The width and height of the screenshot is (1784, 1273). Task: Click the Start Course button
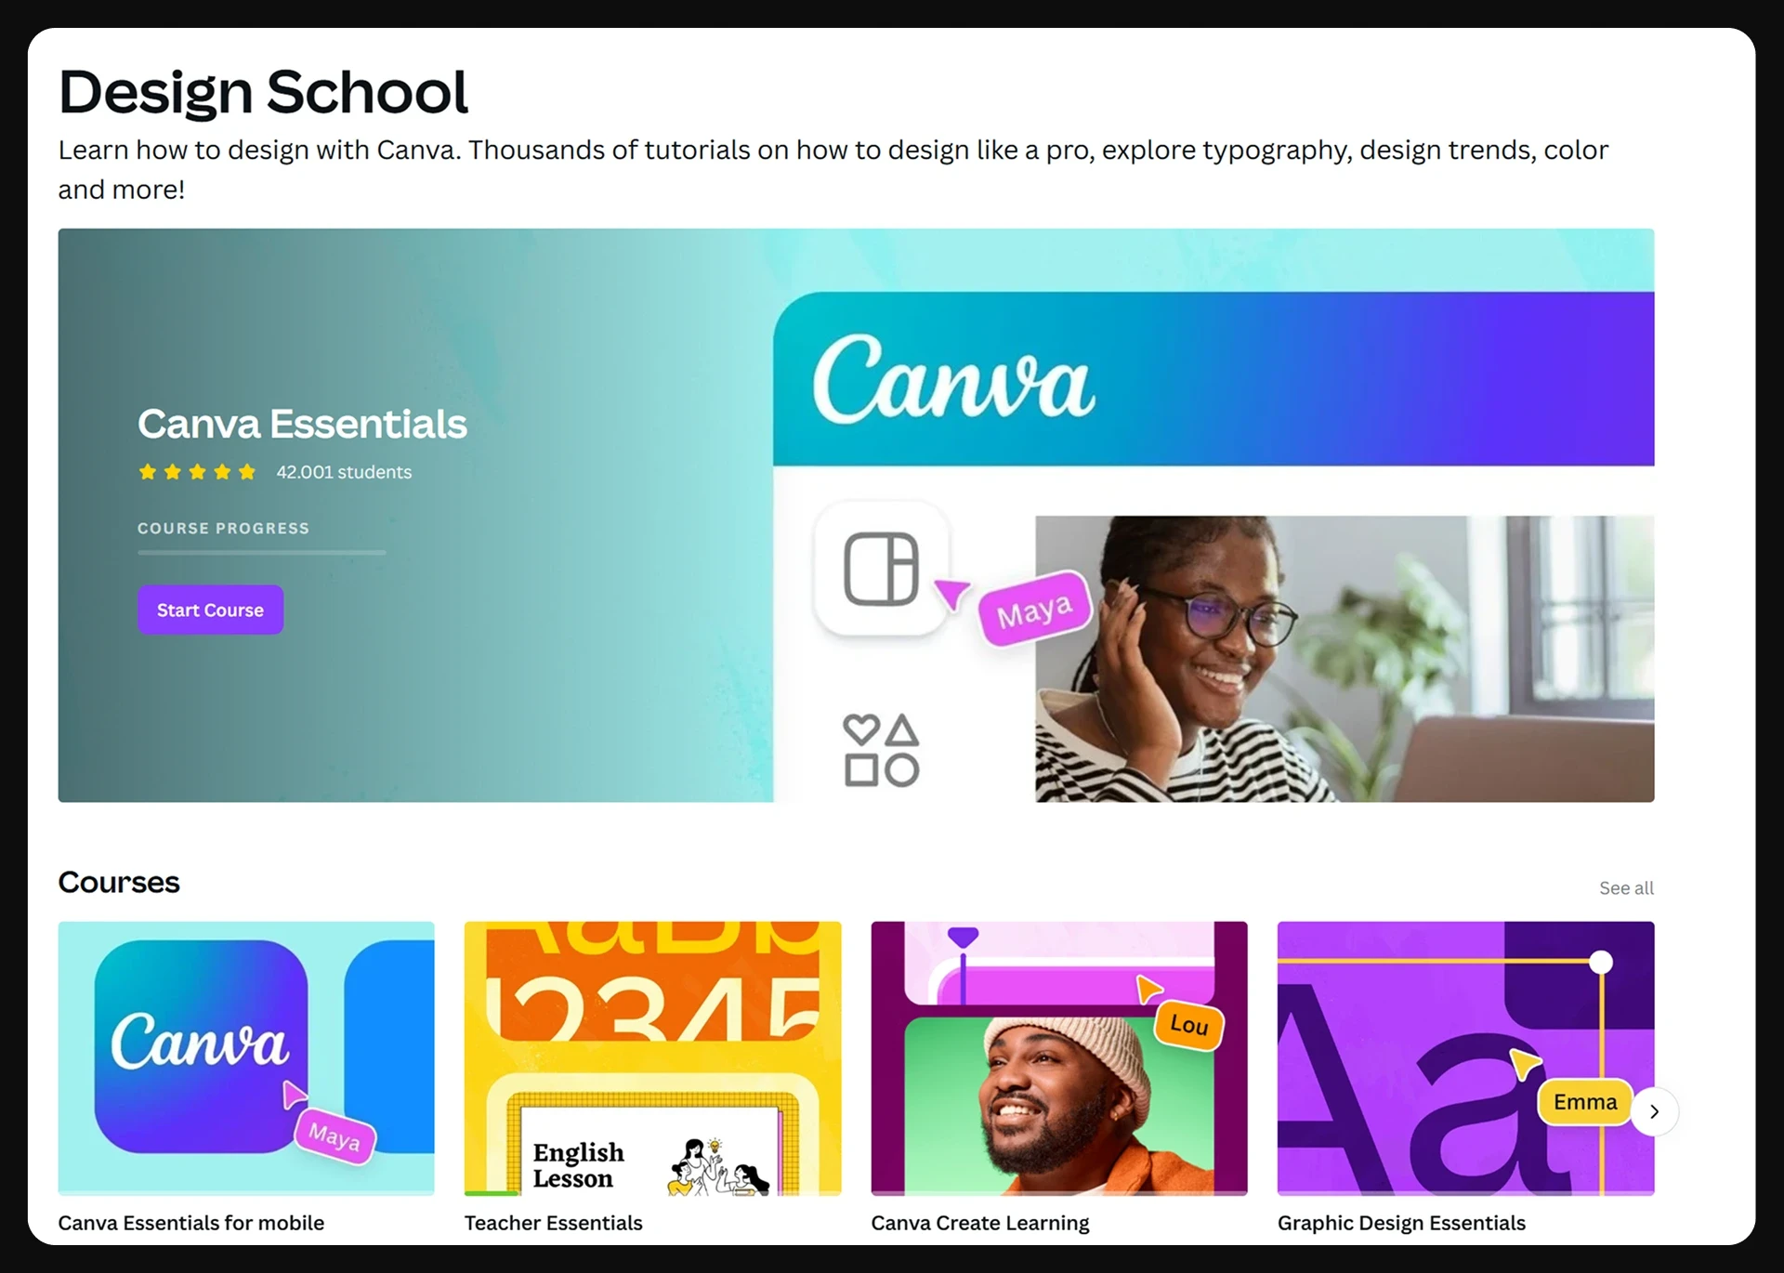point(210,610)
